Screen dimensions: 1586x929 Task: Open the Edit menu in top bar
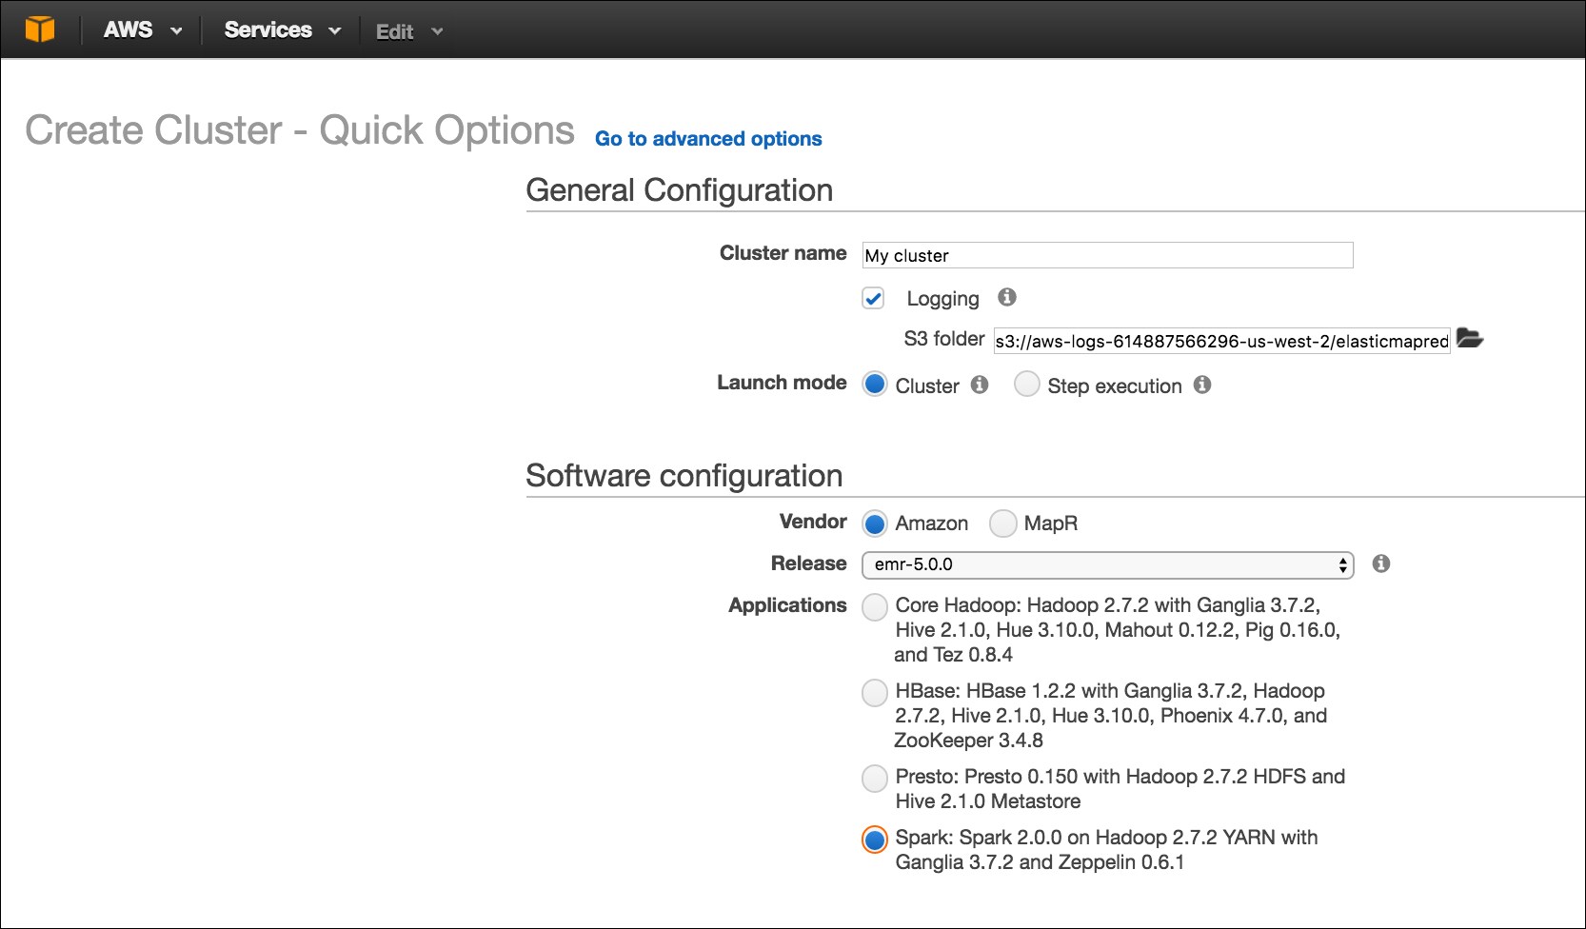tap(409, 31)
